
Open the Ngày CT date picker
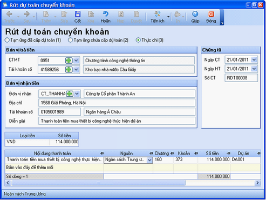[254, 59]
